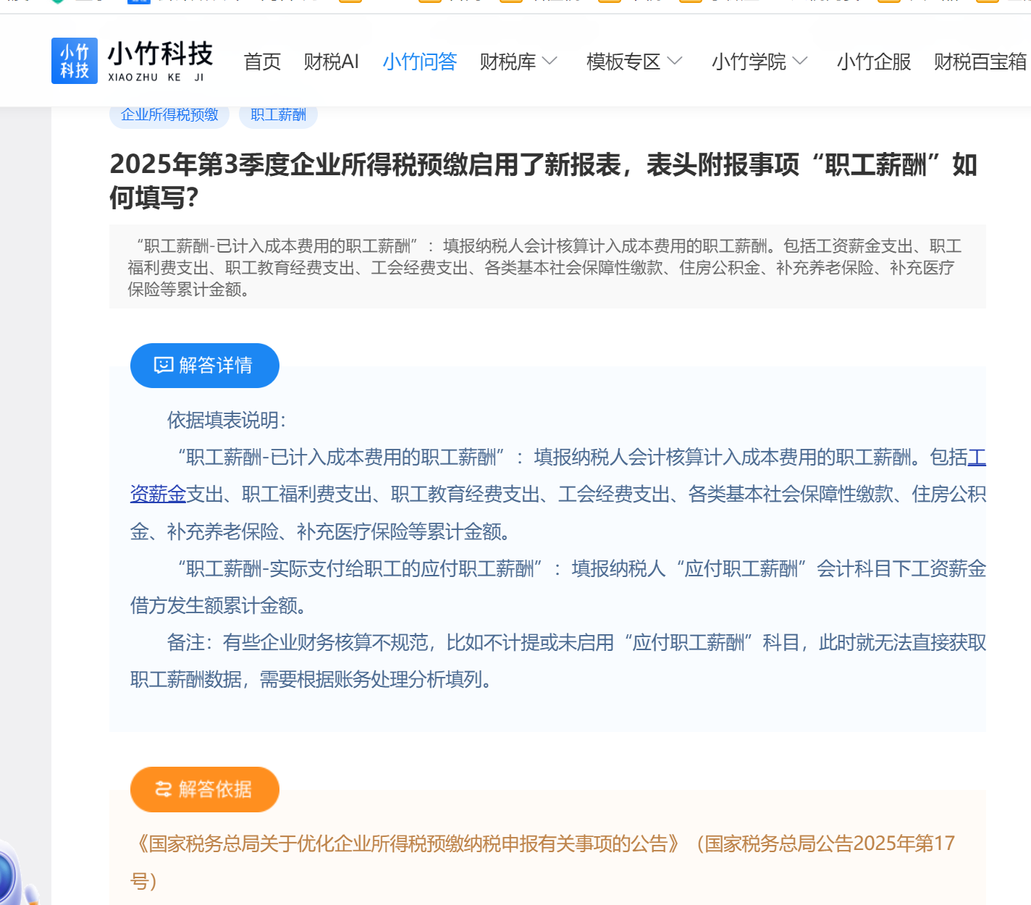Expand the 财税库 dropdown menu
Viewport: 1031px width, 905px height.
tap(550, 62)
